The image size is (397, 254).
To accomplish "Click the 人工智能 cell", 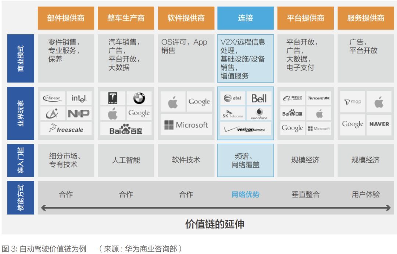I will pos(126,160).
